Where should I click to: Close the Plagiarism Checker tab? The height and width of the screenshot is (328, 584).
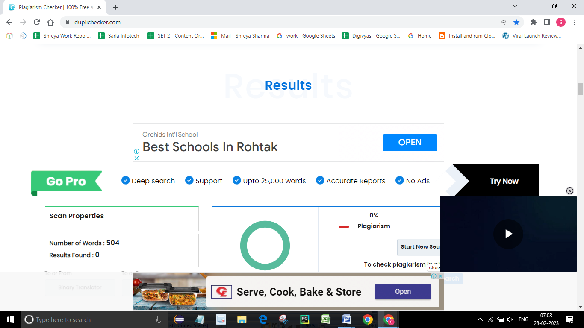click(99, 7)
